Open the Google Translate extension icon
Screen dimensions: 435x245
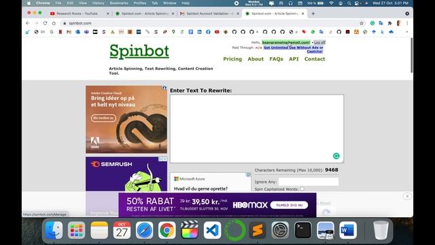pos(381,23)
